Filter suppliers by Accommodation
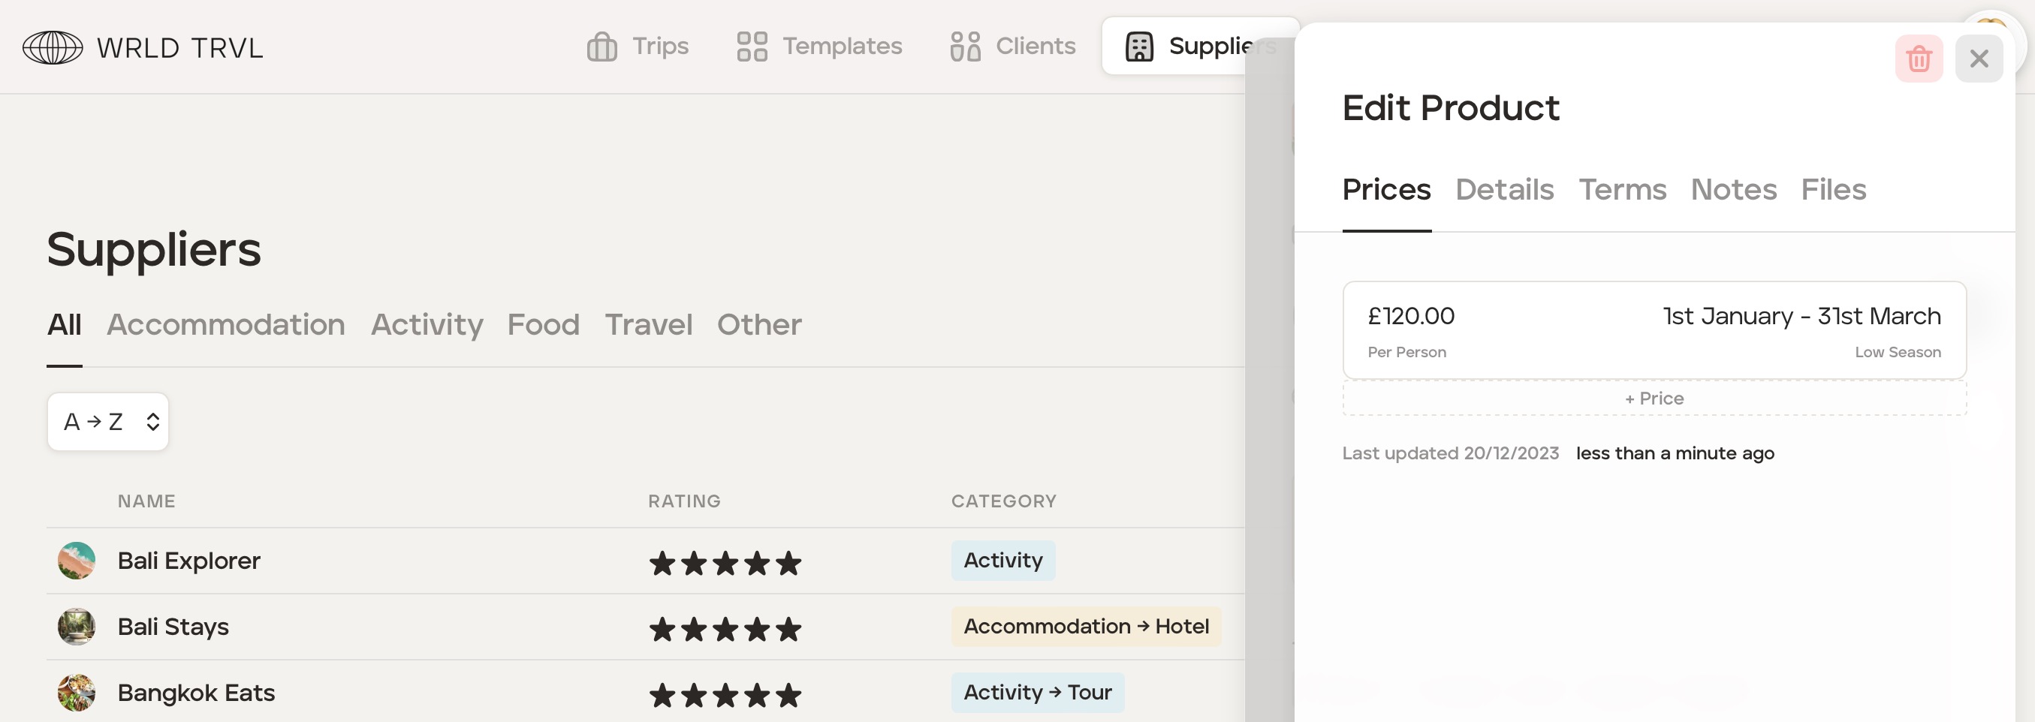 (x=226, y=325)
